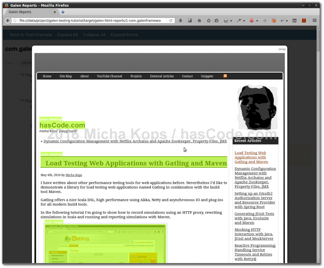Close the screenshot popup via close link

[x=282, y=49]
